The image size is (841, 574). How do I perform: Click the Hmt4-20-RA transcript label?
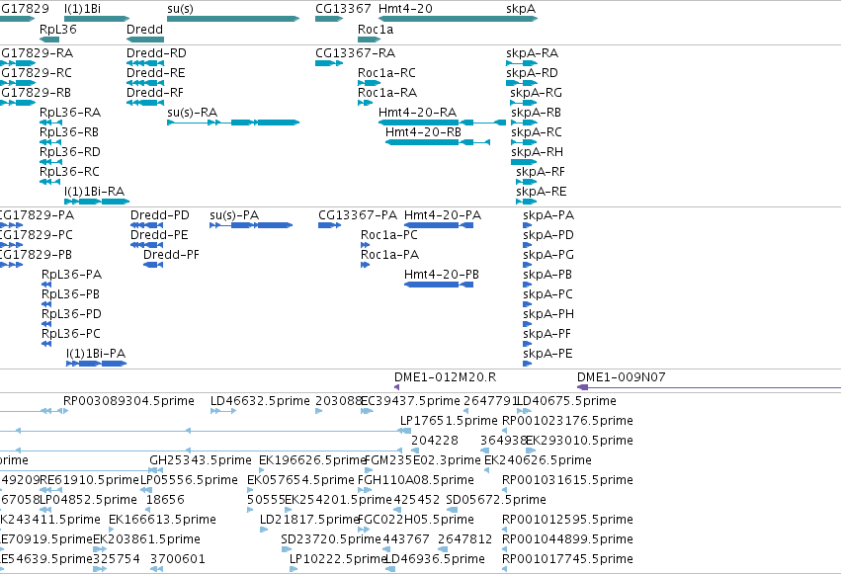[417, 113]
